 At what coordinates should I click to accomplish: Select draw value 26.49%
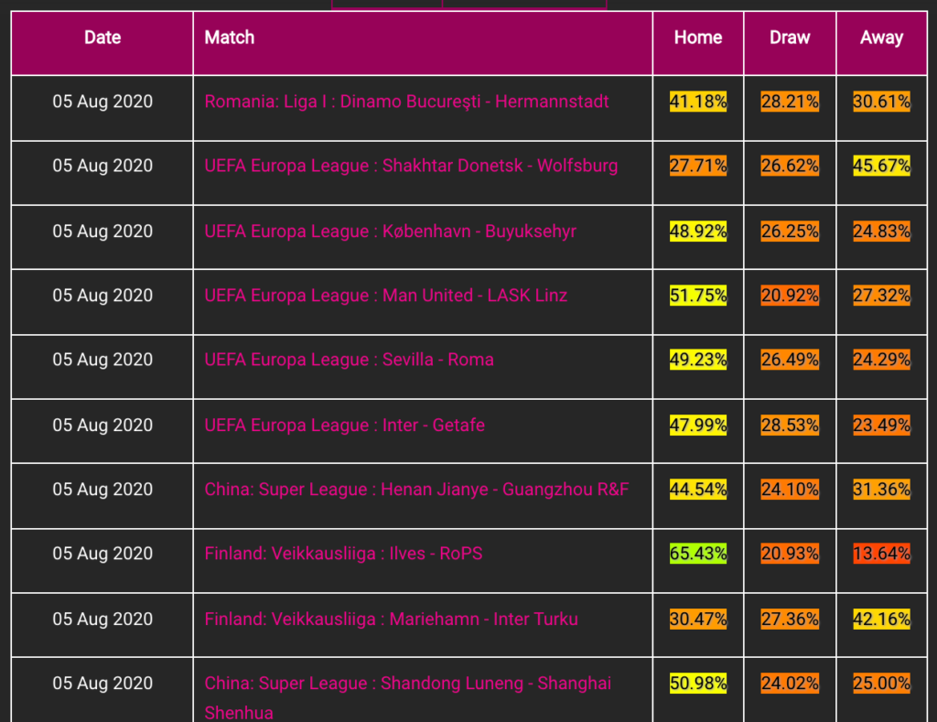[790, 360]
